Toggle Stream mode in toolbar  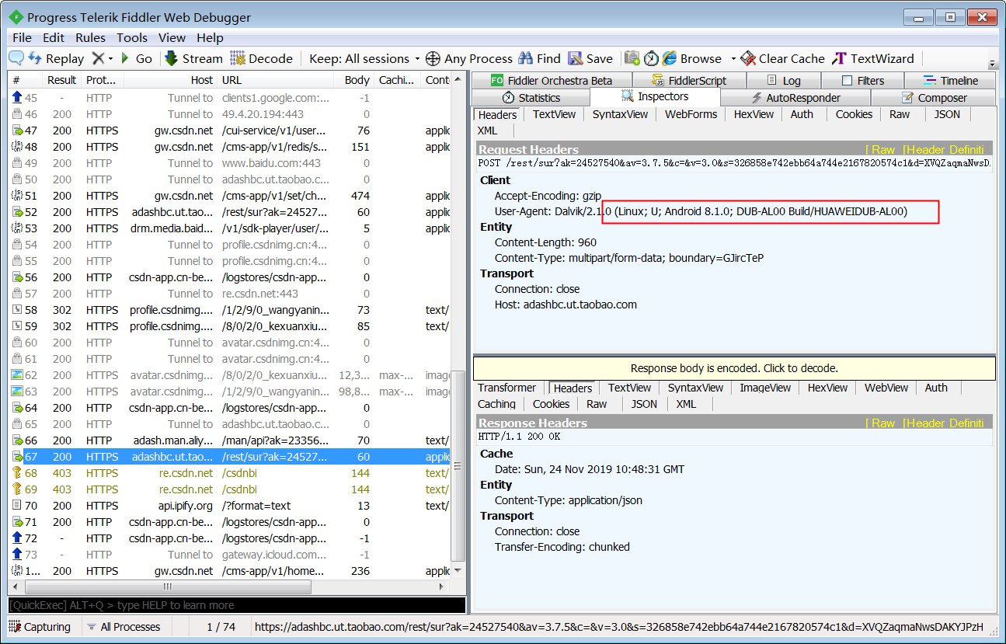pyautogui.click(x=193, y=58)
